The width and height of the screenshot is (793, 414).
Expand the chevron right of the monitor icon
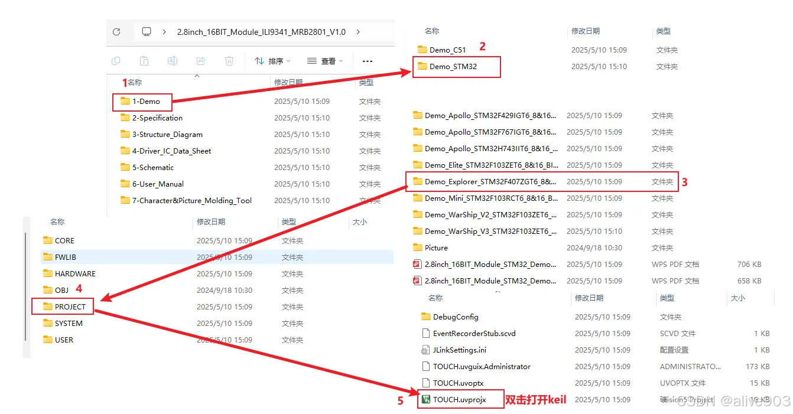pyautogui.click(x=164, y=32)
